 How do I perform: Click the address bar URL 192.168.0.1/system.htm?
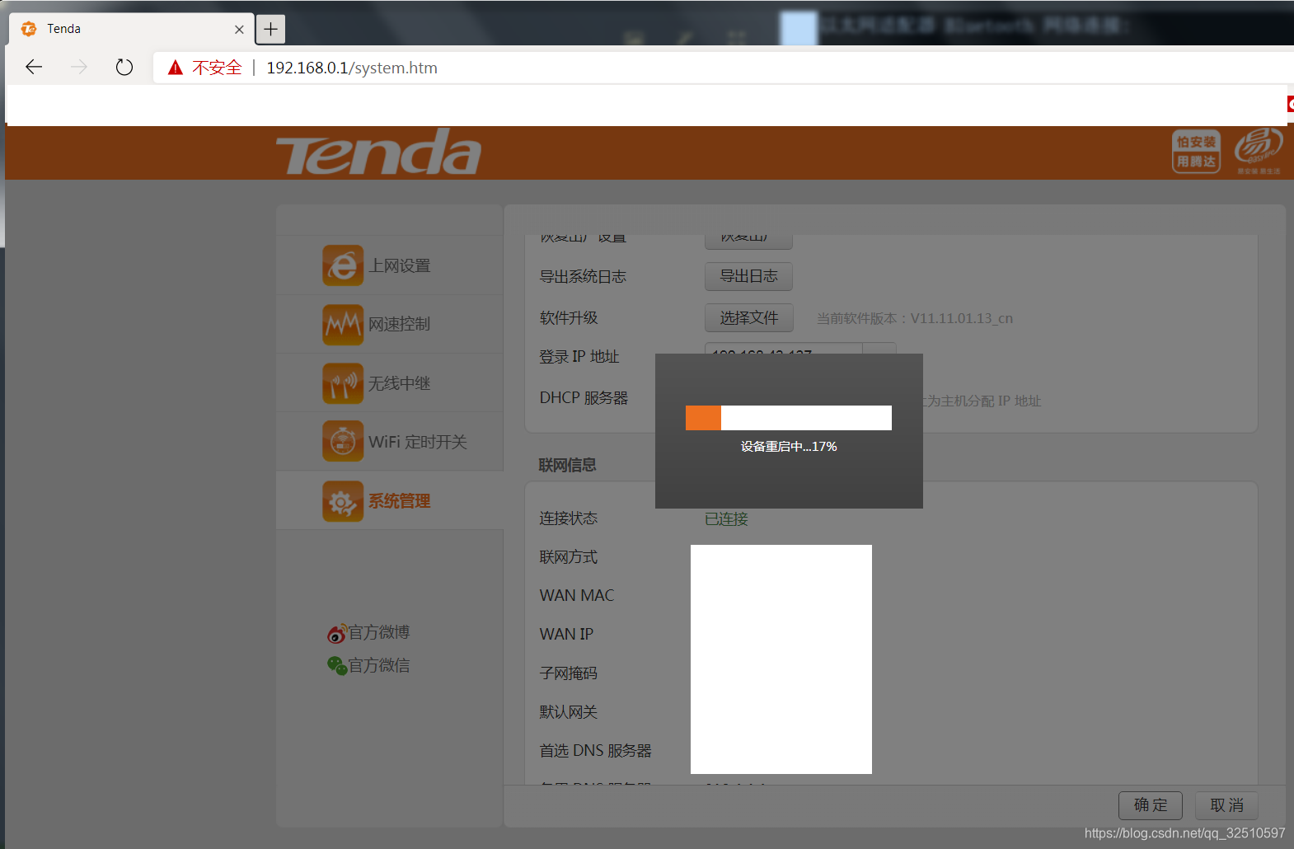click(352, 68)
